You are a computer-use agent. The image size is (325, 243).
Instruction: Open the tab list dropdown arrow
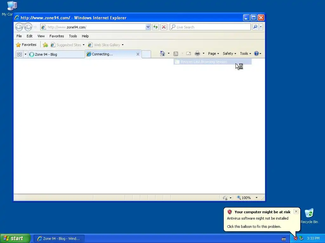[x=25, y=54]
